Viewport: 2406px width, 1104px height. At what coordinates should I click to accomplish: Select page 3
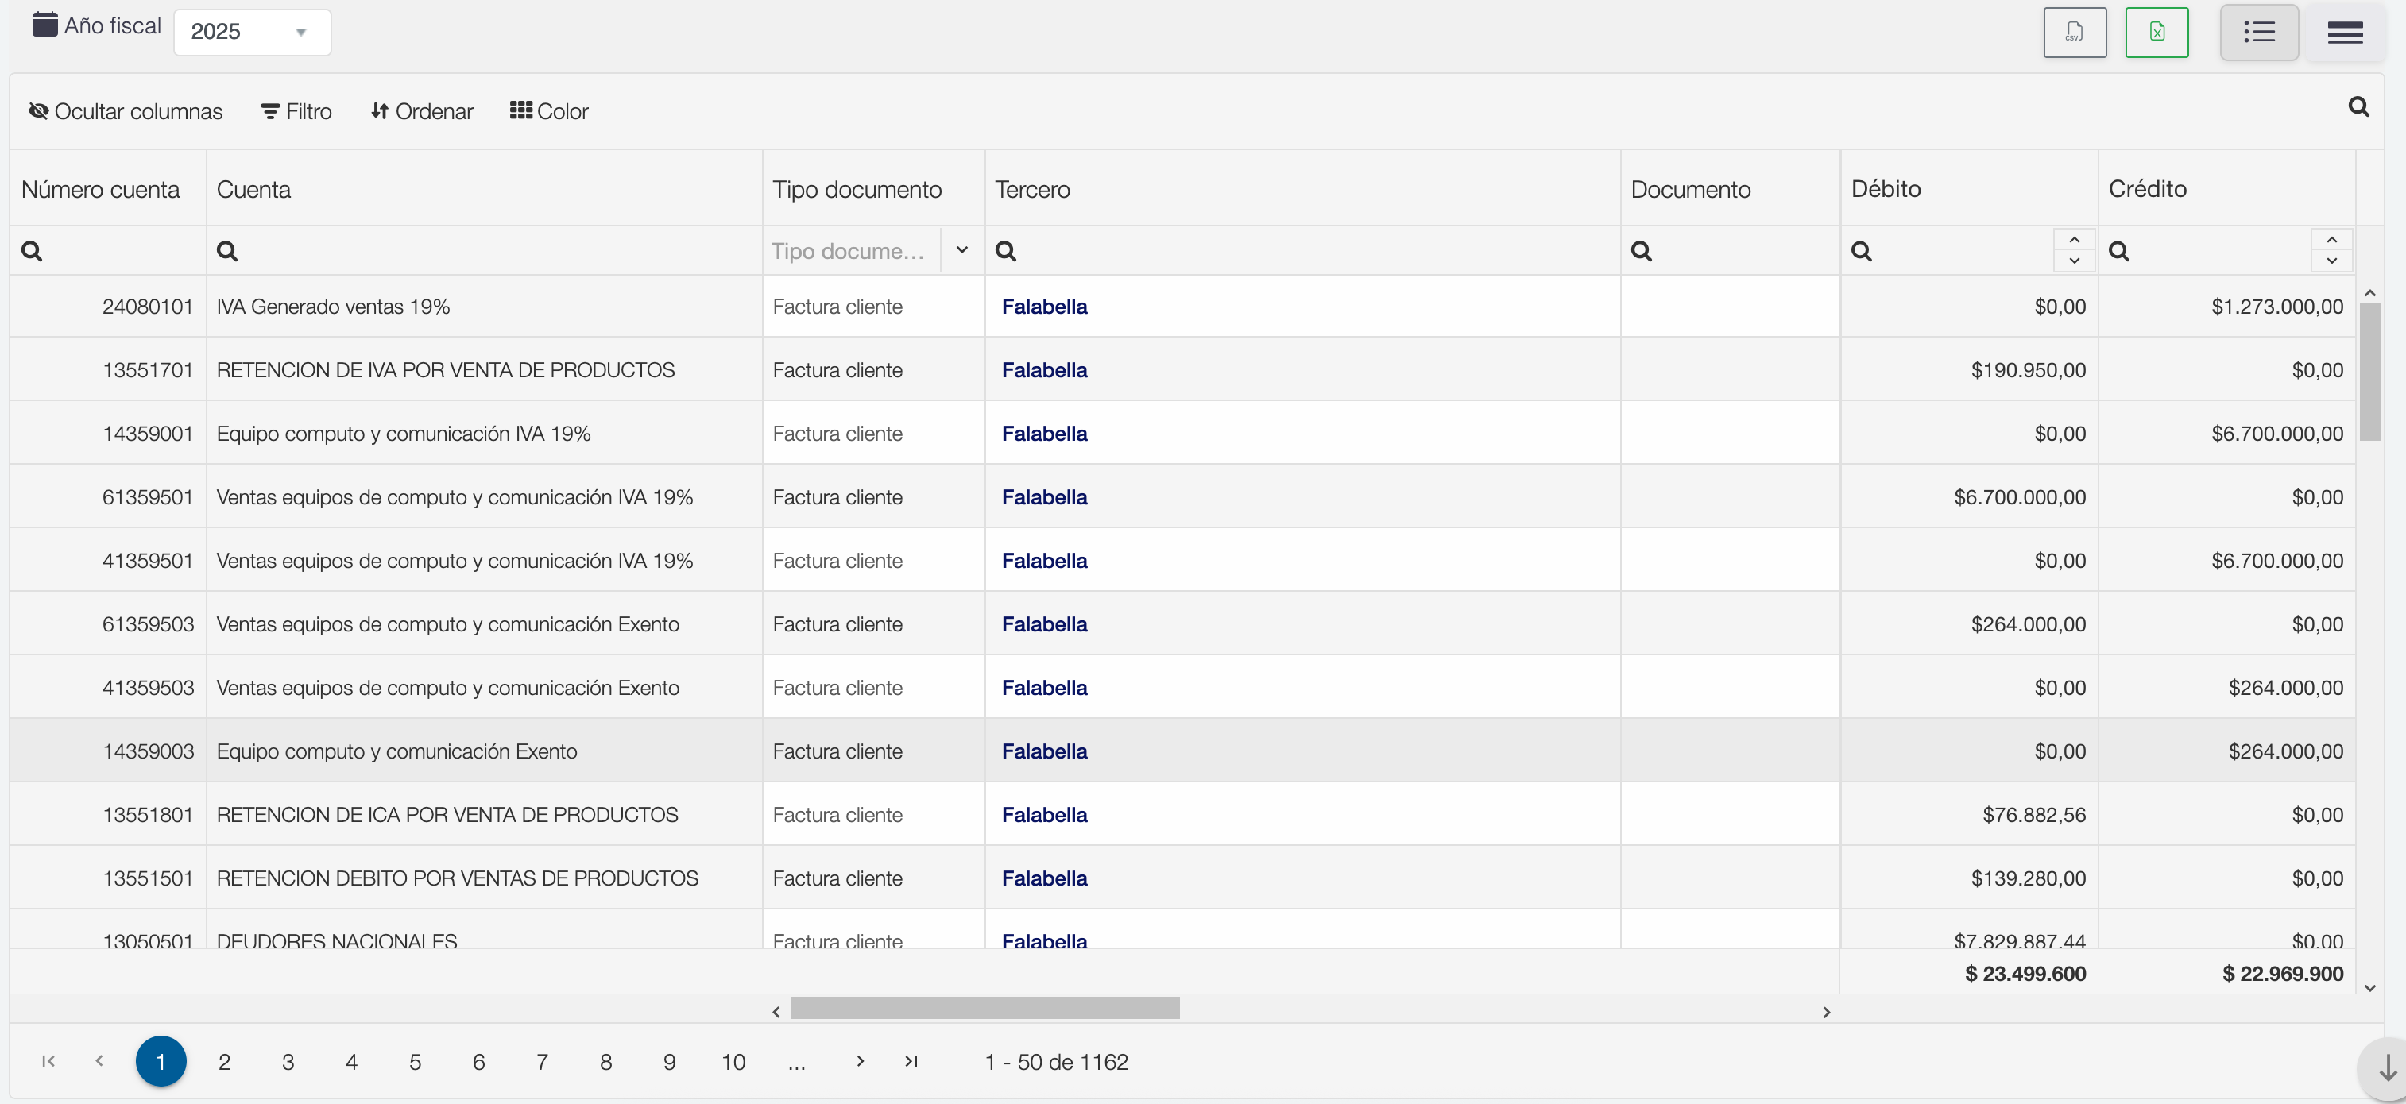[x=288, y=1062]
